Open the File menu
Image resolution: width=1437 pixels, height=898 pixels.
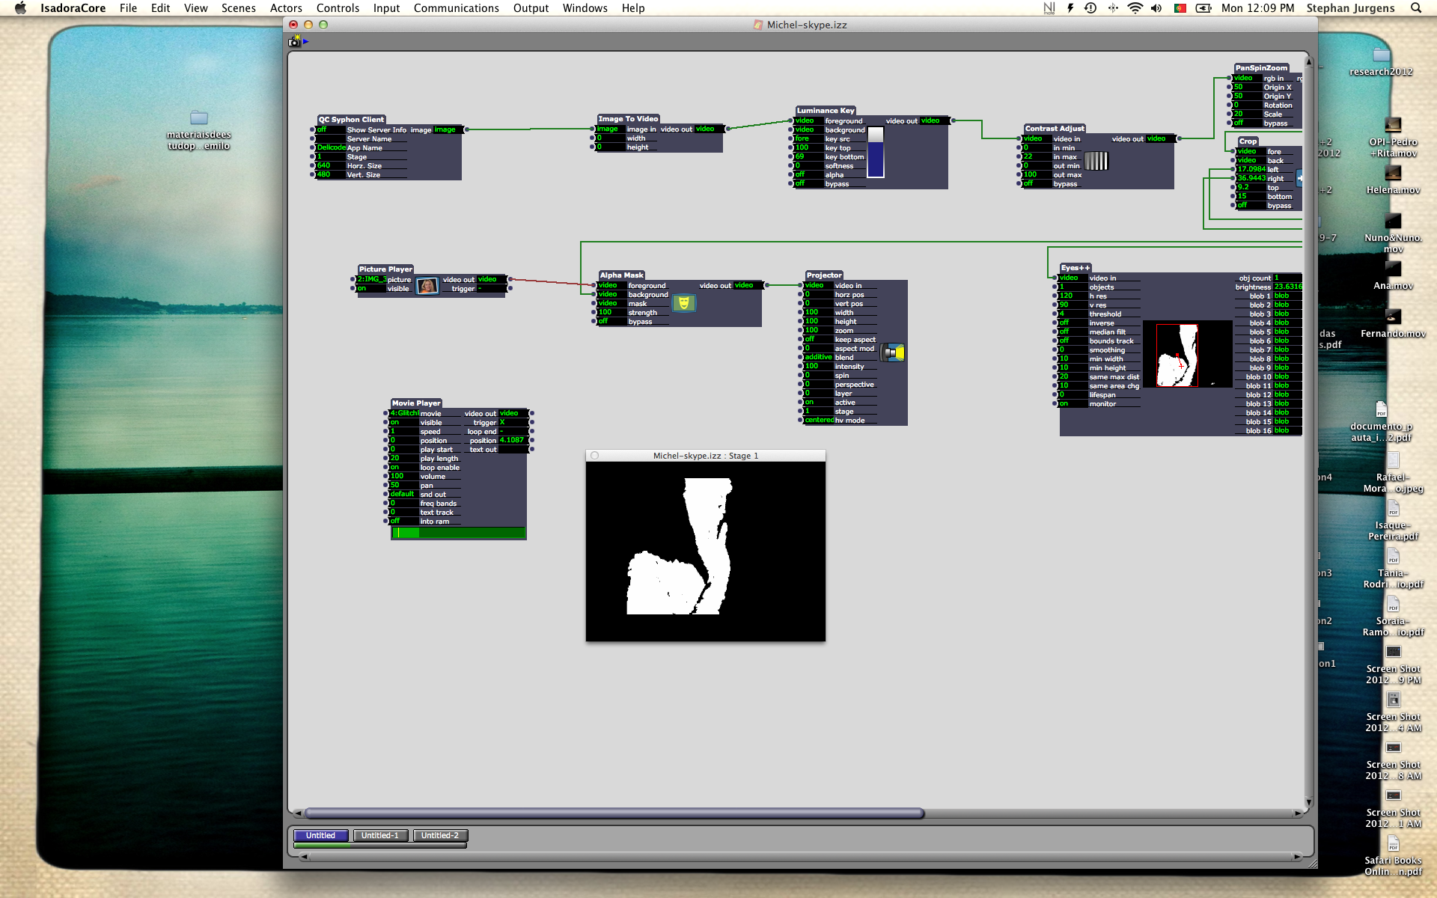128,8
